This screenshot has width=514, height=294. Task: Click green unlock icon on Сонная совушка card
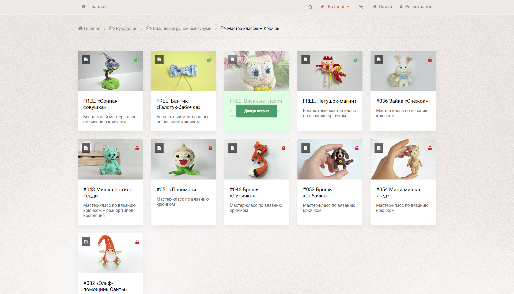point(136,60)
